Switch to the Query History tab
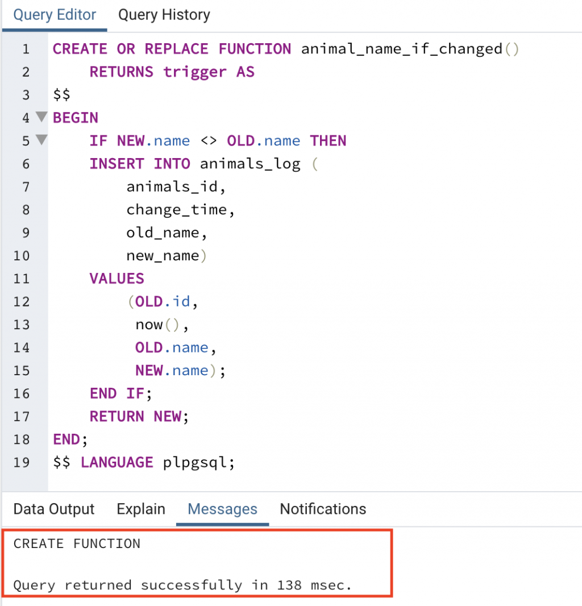 pyautogui.click(x=164, y=15)
